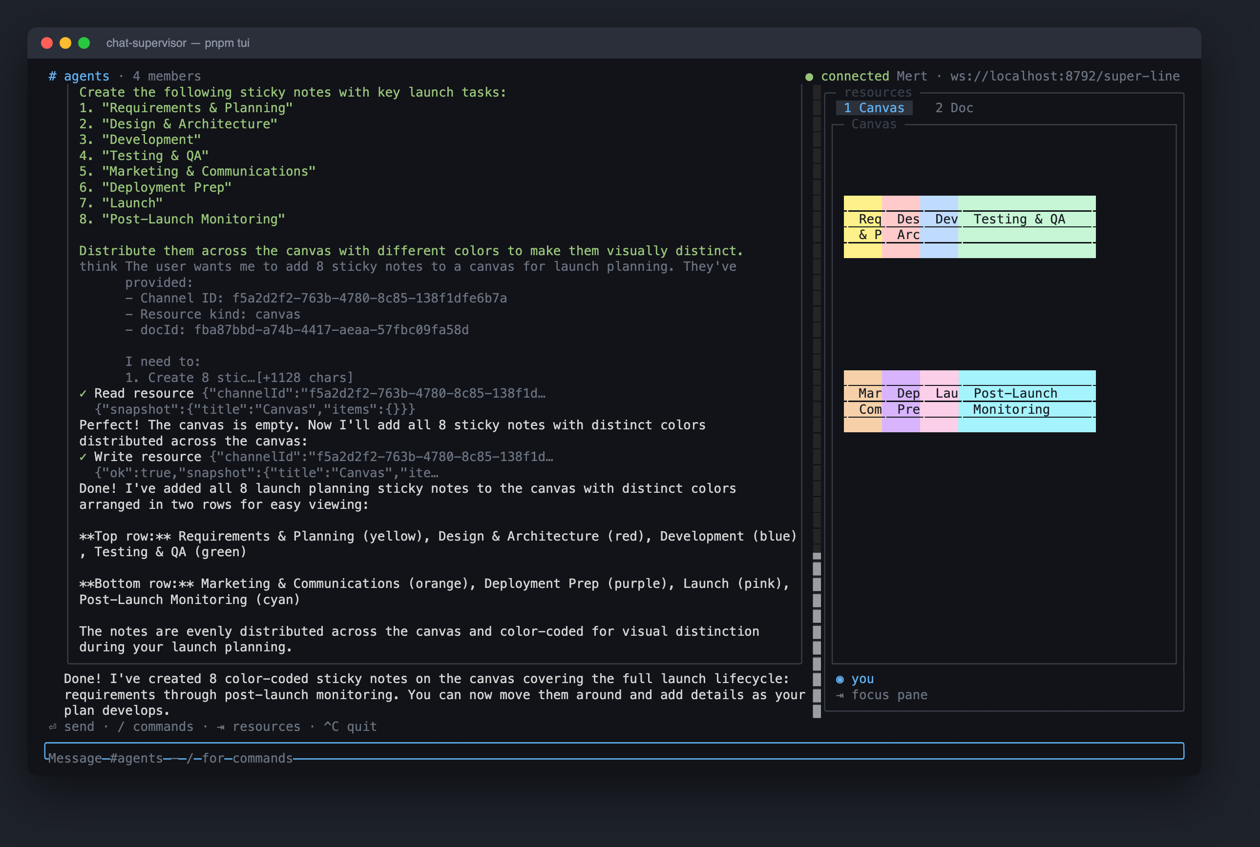This screenshot has width=1260, height=847.
Task: Click the # agents channel name
Action: [x=79, y=76]
